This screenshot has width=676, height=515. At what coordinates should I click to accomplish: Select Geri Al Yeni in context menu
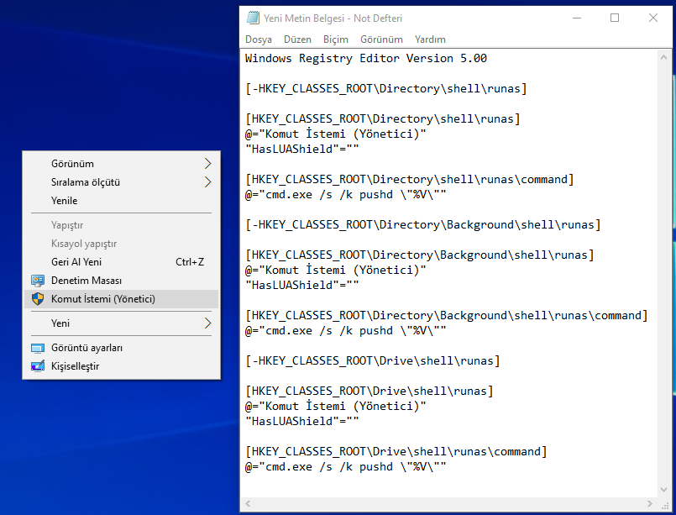[121, 262]
